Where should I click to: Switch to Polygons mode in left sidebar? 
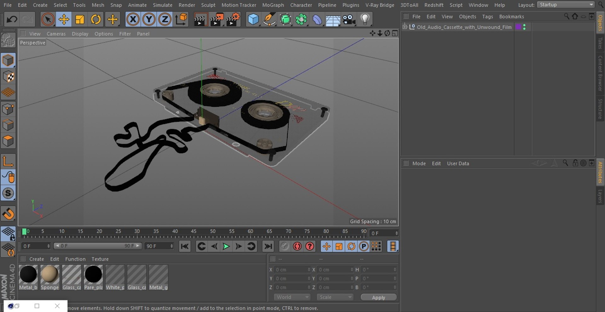pyautogui.click(x=8, y=141)
